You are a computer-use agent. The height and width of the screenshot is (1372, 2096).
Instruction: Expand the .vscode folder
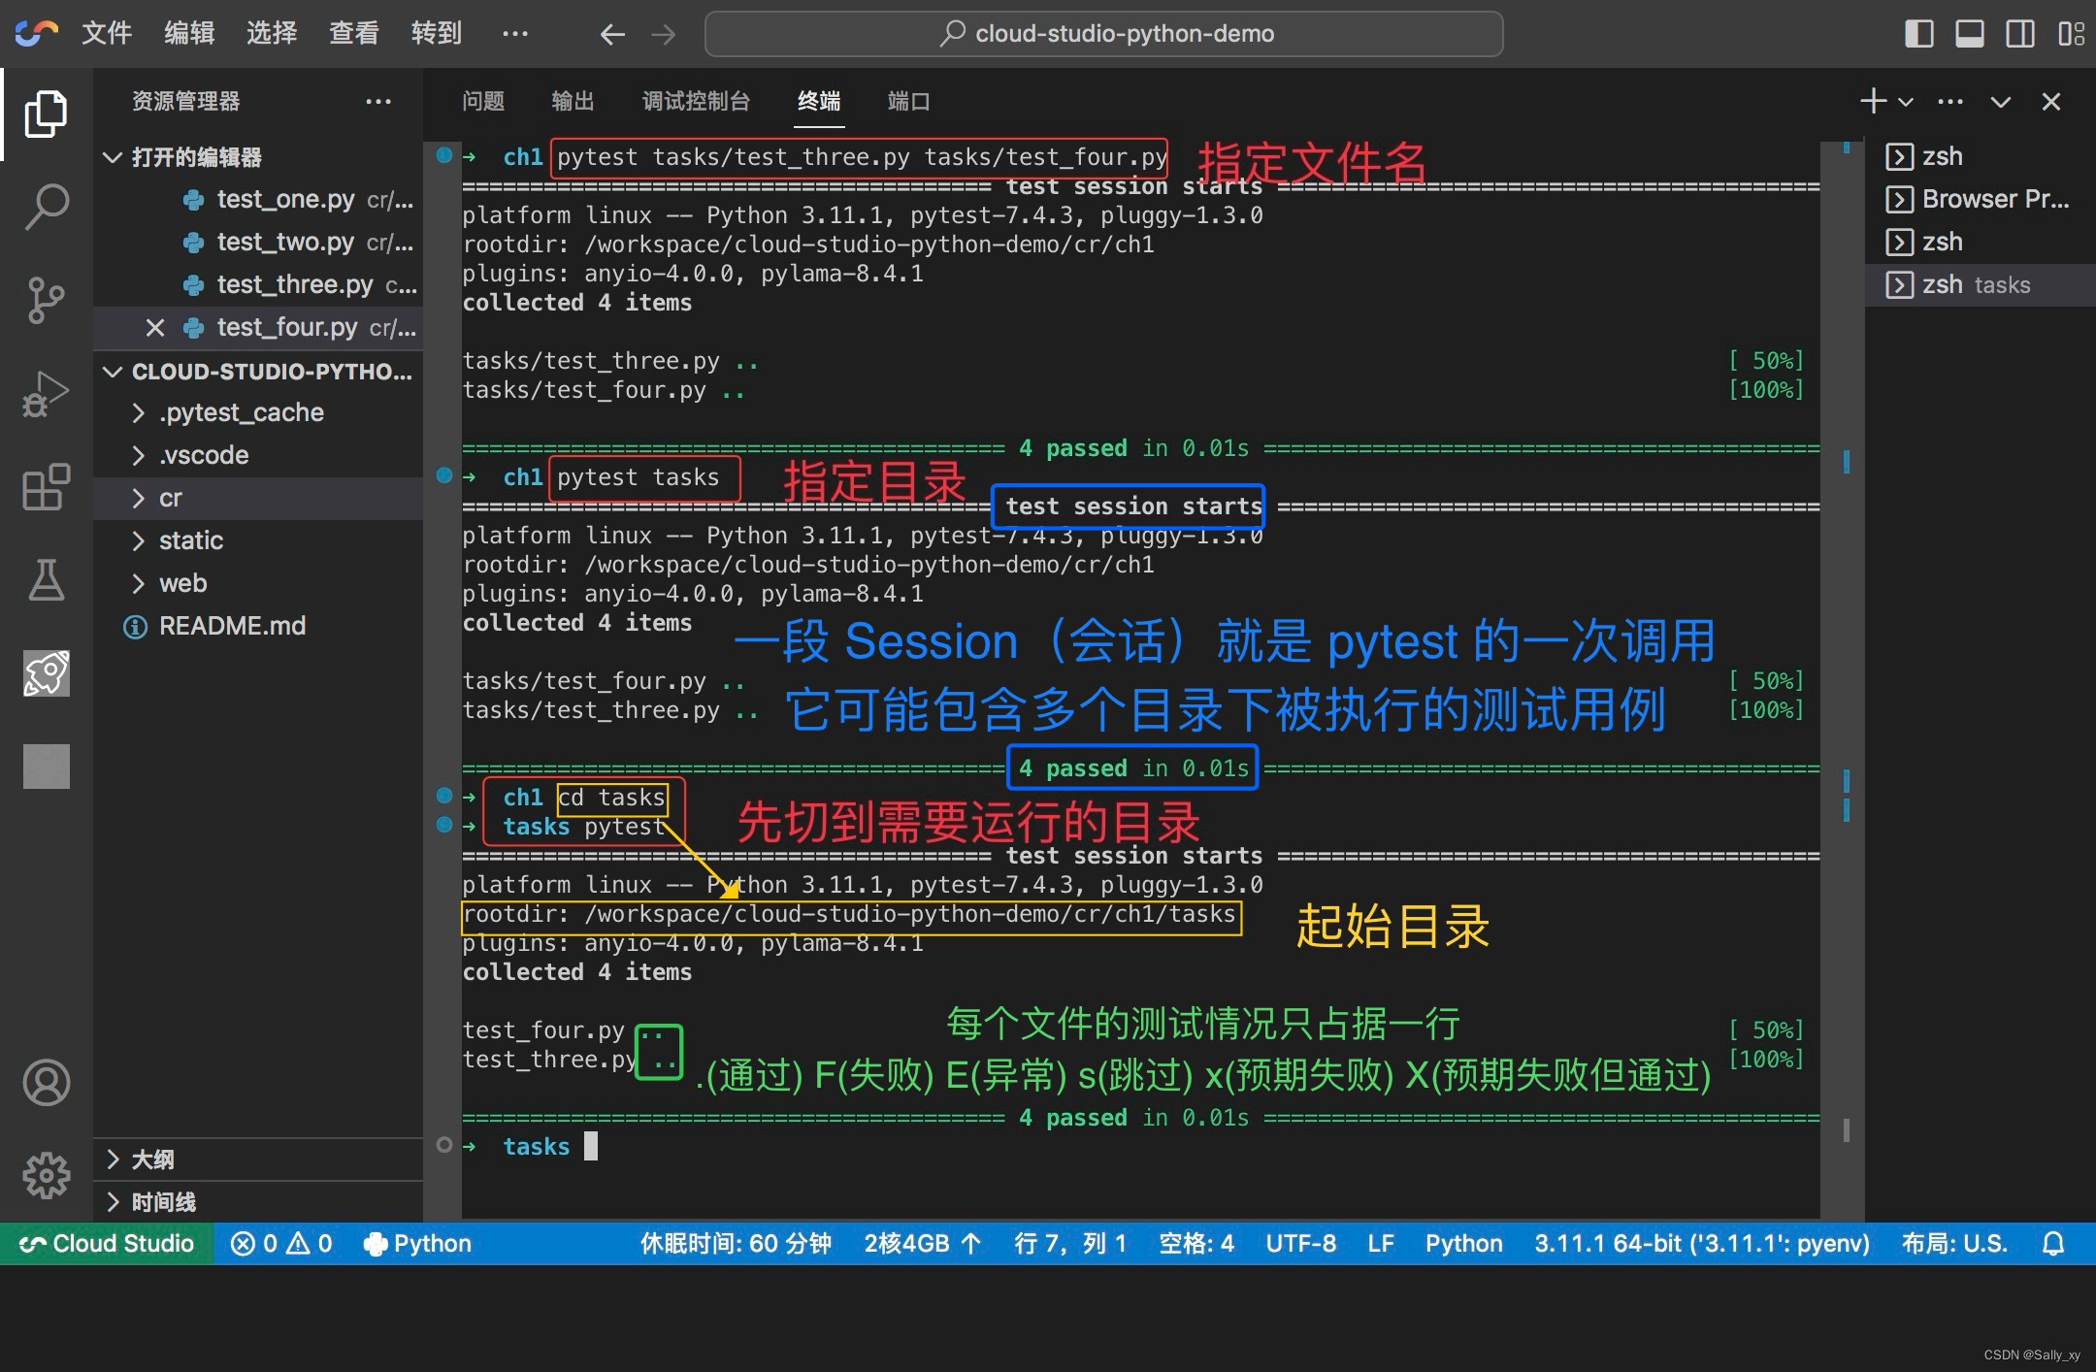258,455
